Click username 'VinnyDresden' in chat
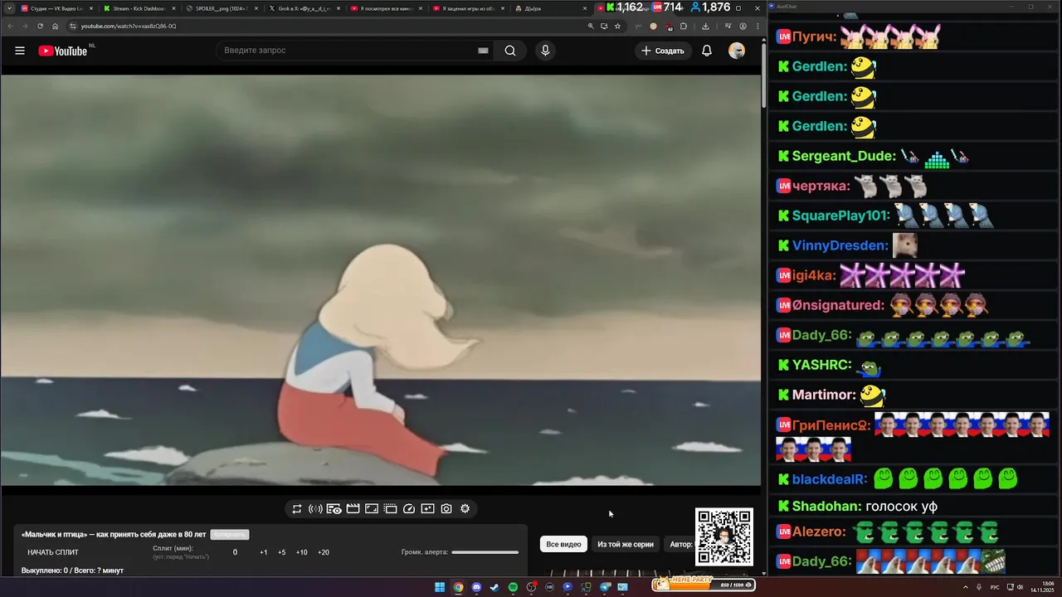Viewport: 1062px width, 597px height. coord(840,245)
